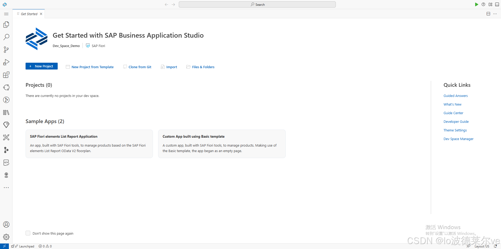
Task: Go forward with right arrow
Action: [x=174, y=4]
